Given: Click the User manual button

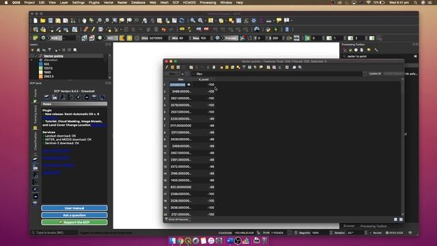Looking at the screenshot, I should (74, 208).
